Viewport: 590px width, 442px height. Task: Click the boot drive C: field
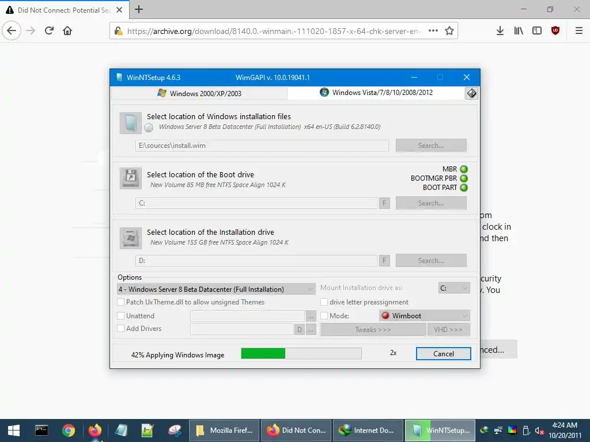pos(256,203)
